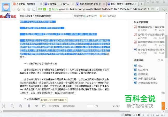Open related document 如何引导学生进行数学研

151,35
